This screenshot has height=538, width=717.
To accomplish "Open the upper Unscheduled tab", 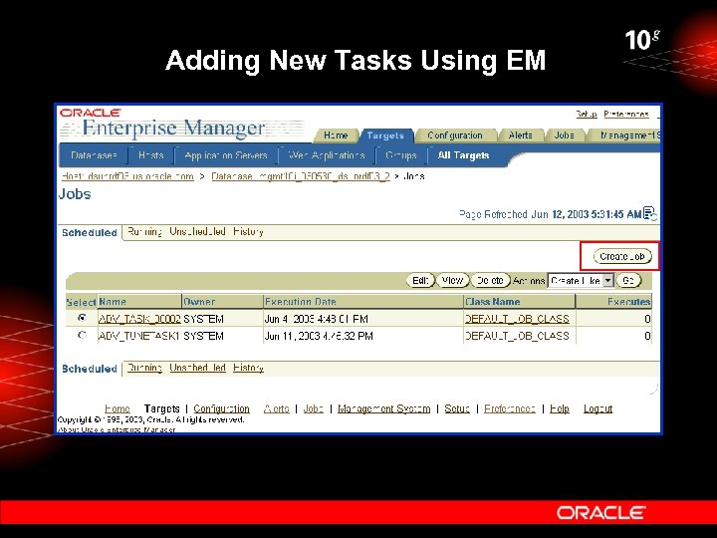I will tap(197, 231).
